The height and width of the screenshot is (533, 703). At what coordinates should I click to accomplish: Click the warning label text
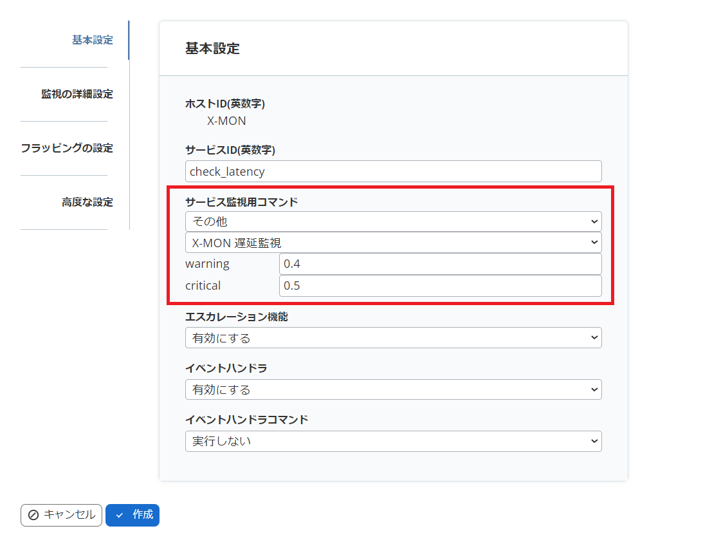[207, 264]
